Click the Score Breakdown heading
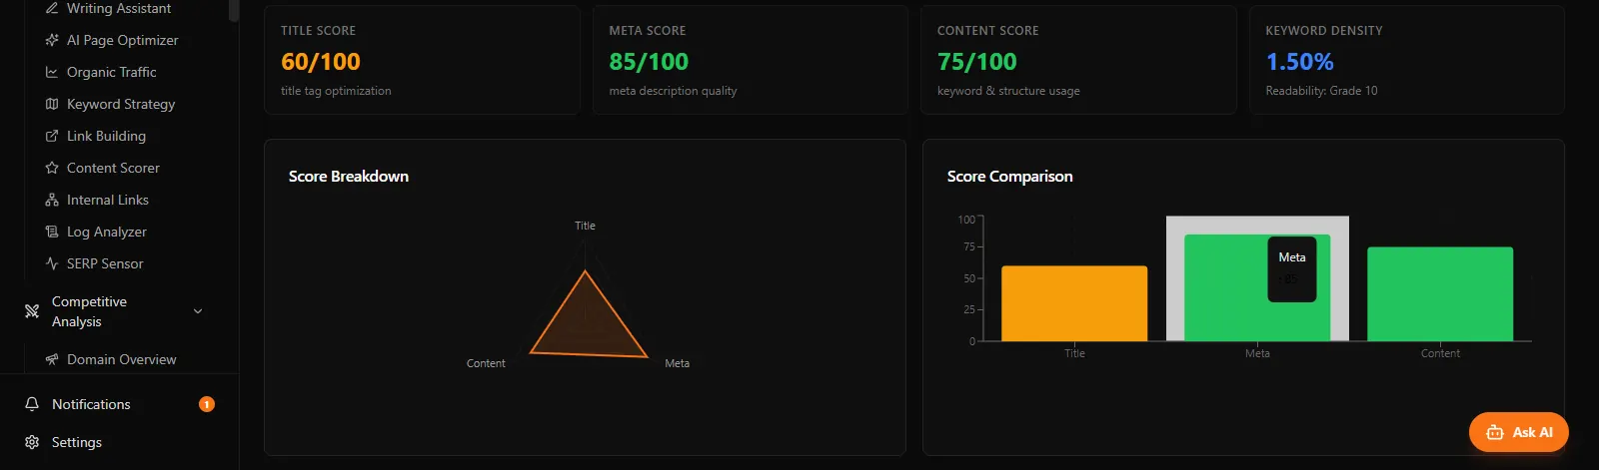The width and height of the screenshot is (1599, 470). tap(349, 177)
